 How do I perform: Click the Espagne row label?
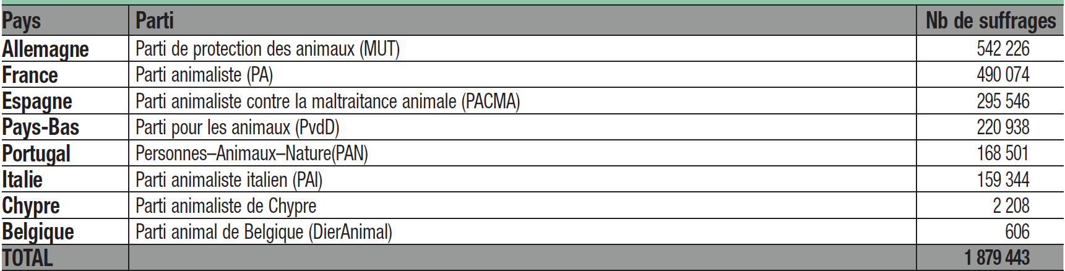pyautogui.click(x=37, y=101)
